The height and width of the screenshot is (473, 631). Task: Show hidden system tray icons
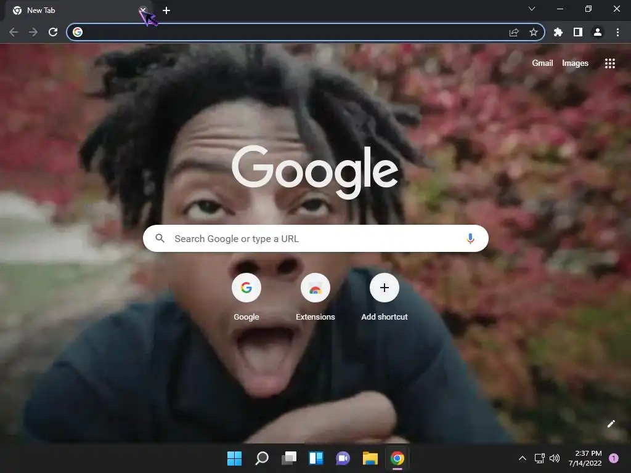(x=523, y=458)
